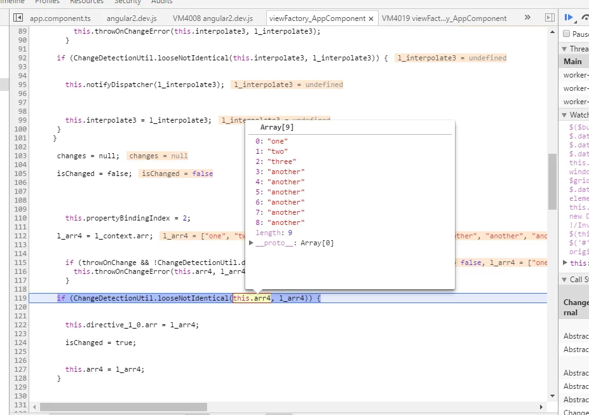
Task: Click the 'l_interpolate3 = undefined' value on line 95
Action: tap(287, 85)
